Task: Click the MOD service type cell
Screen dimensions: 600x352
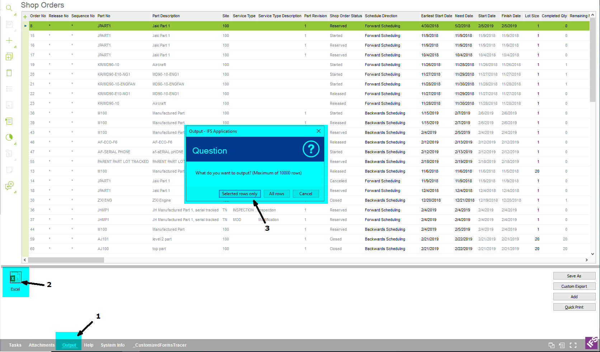Action: [237, 220]
